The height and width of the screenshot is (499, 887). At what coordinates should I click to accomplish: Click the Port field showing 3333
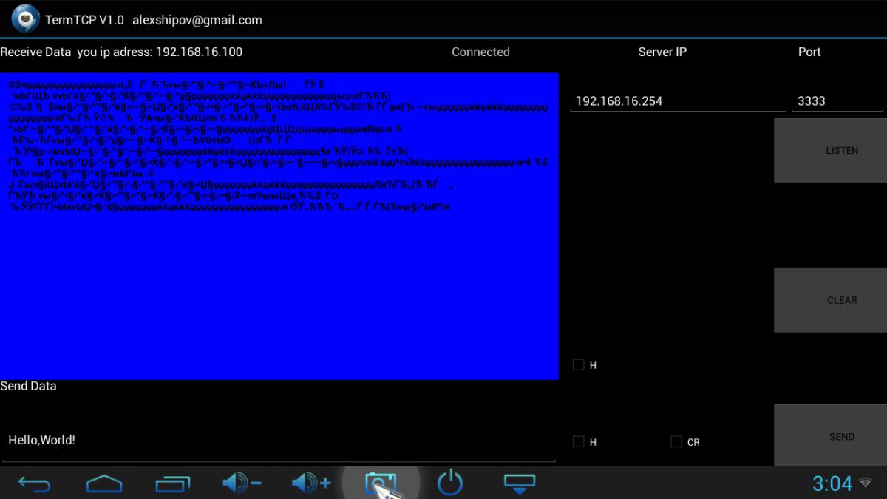(837, 101)
